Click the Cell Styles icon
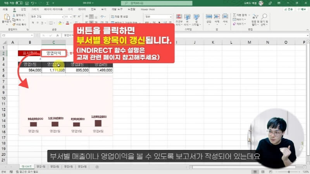 coord(196,17)
